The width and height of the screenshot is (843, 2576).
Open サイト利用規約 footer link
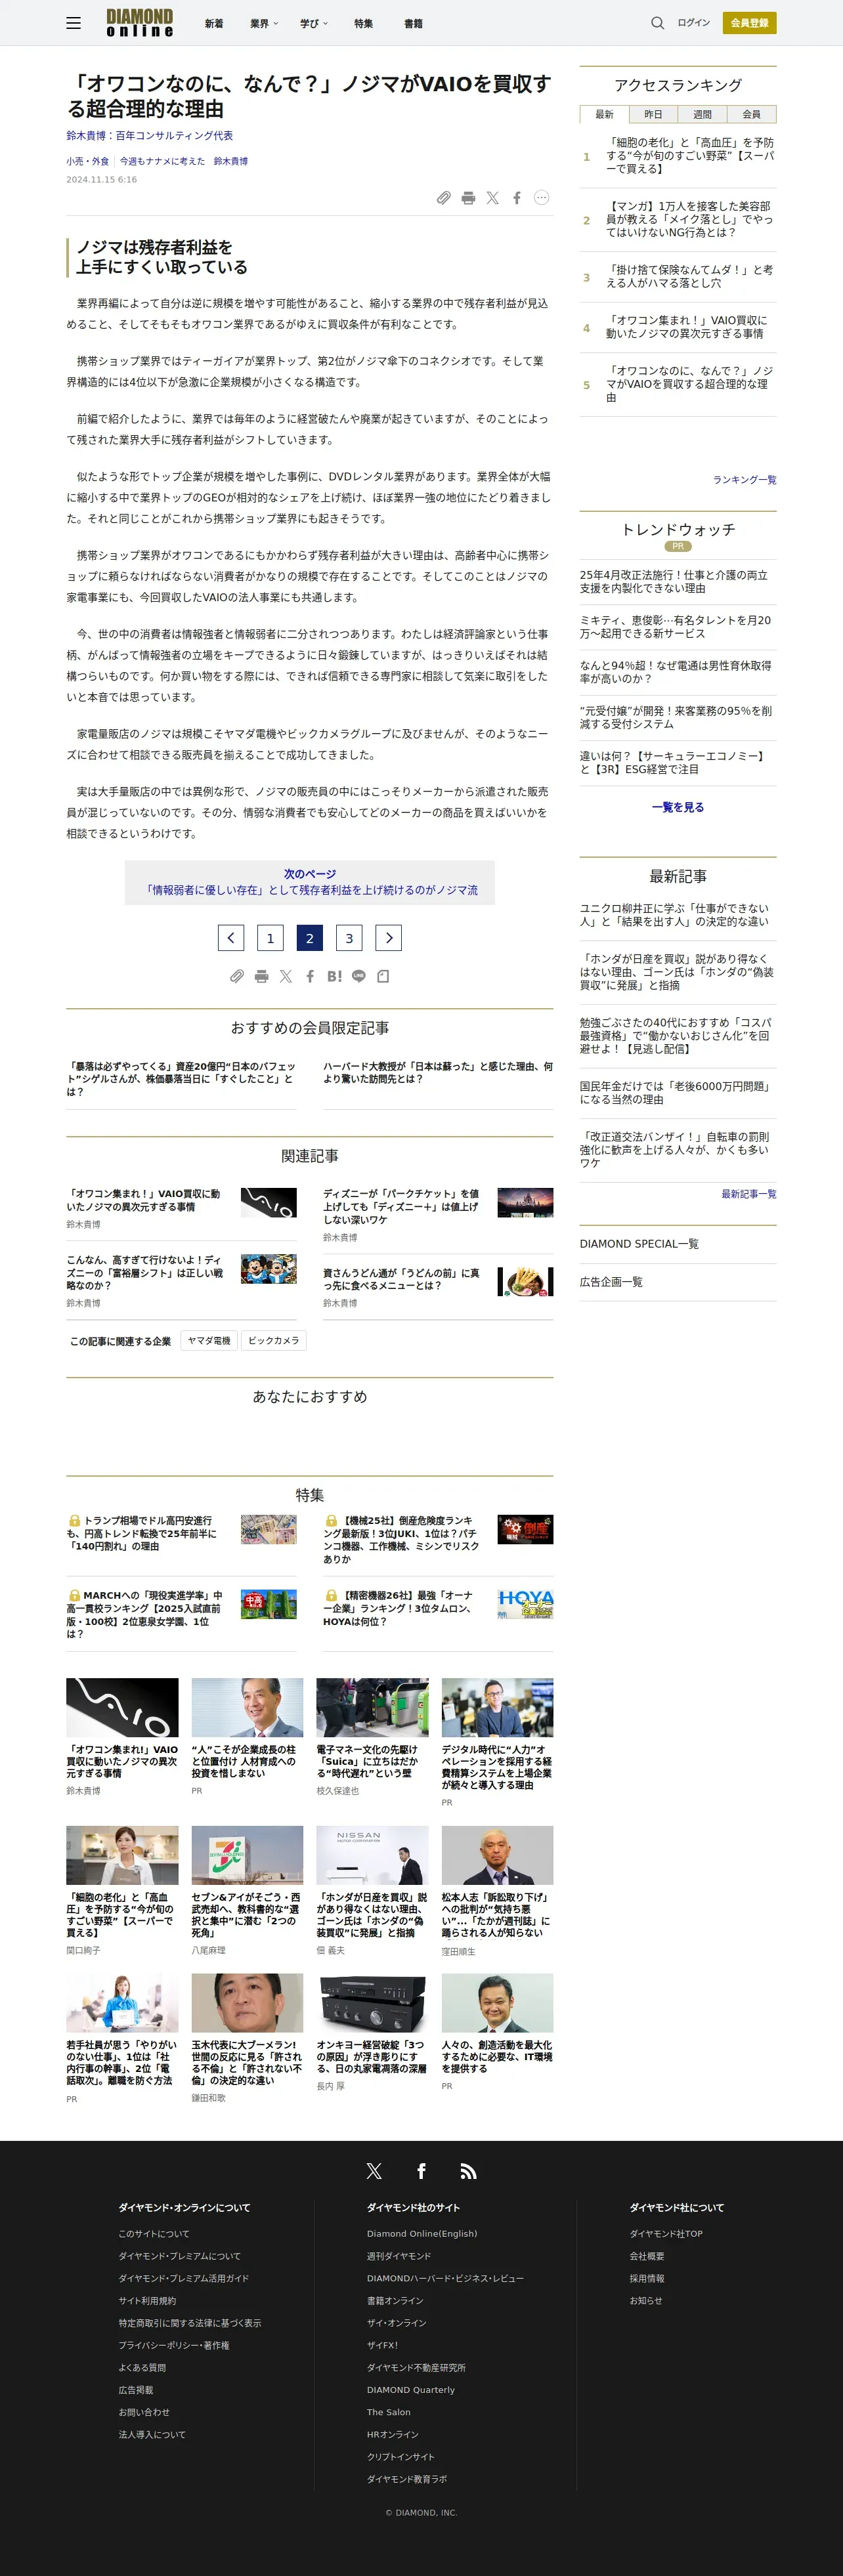(147, 2301)
